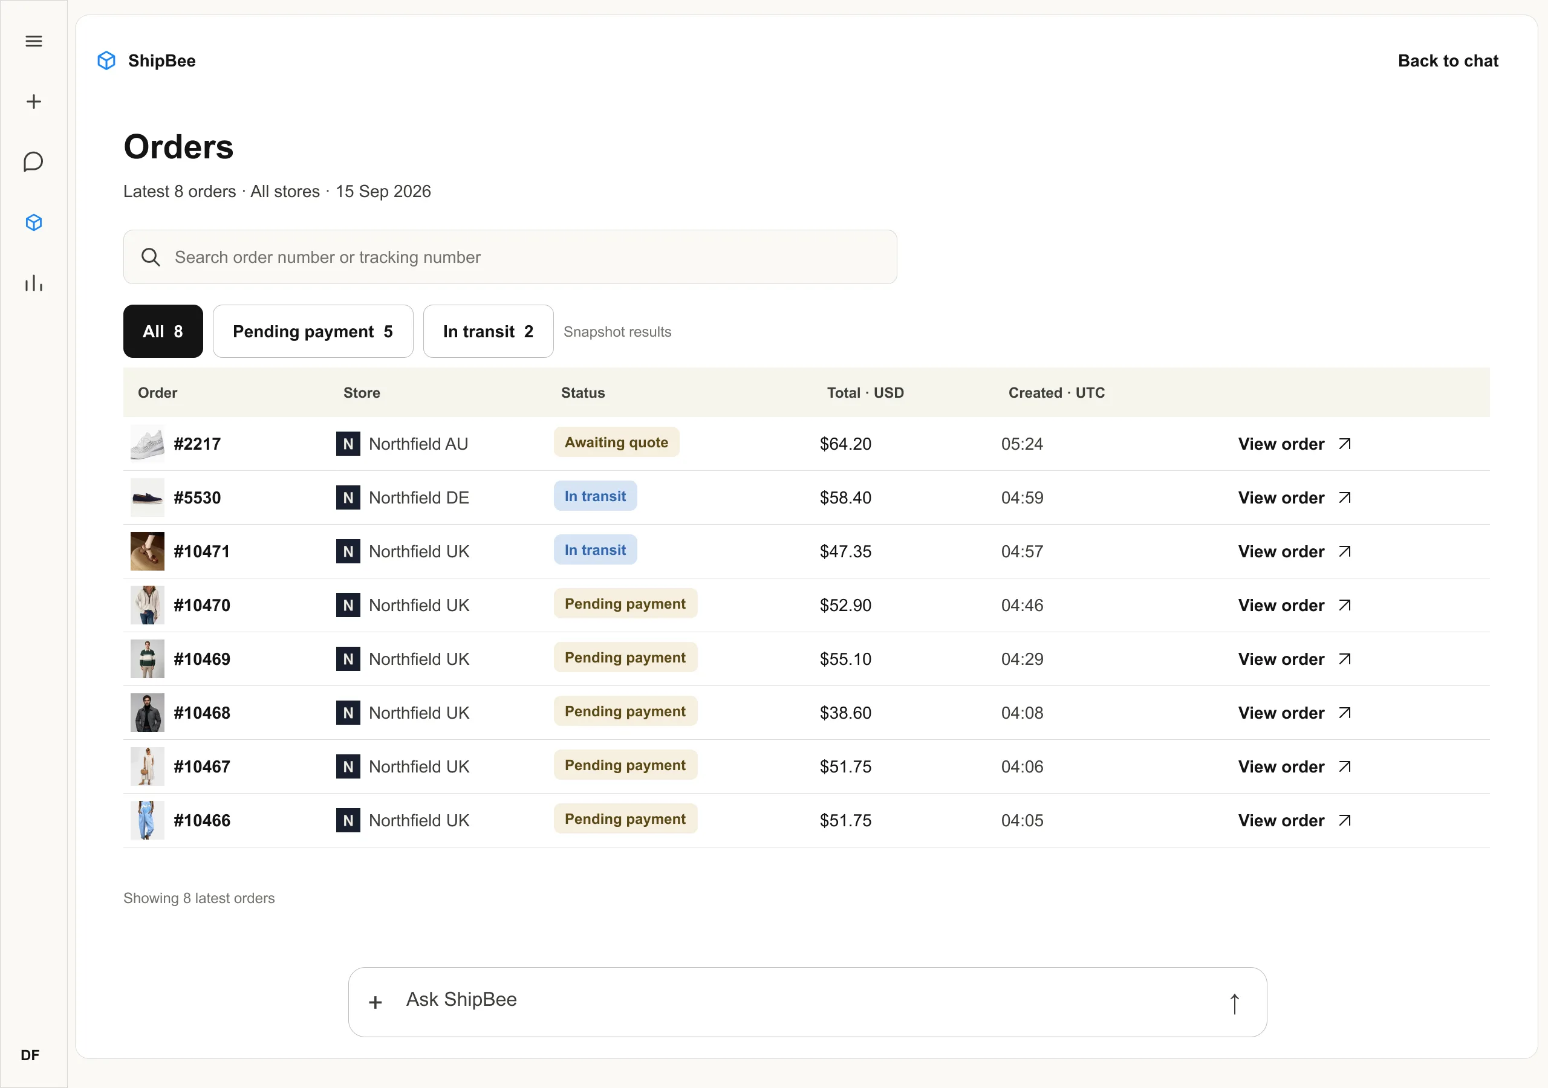Screen dimensions: 1548x1088
Task: Click the 05:24 created time
Action: 1022,444
